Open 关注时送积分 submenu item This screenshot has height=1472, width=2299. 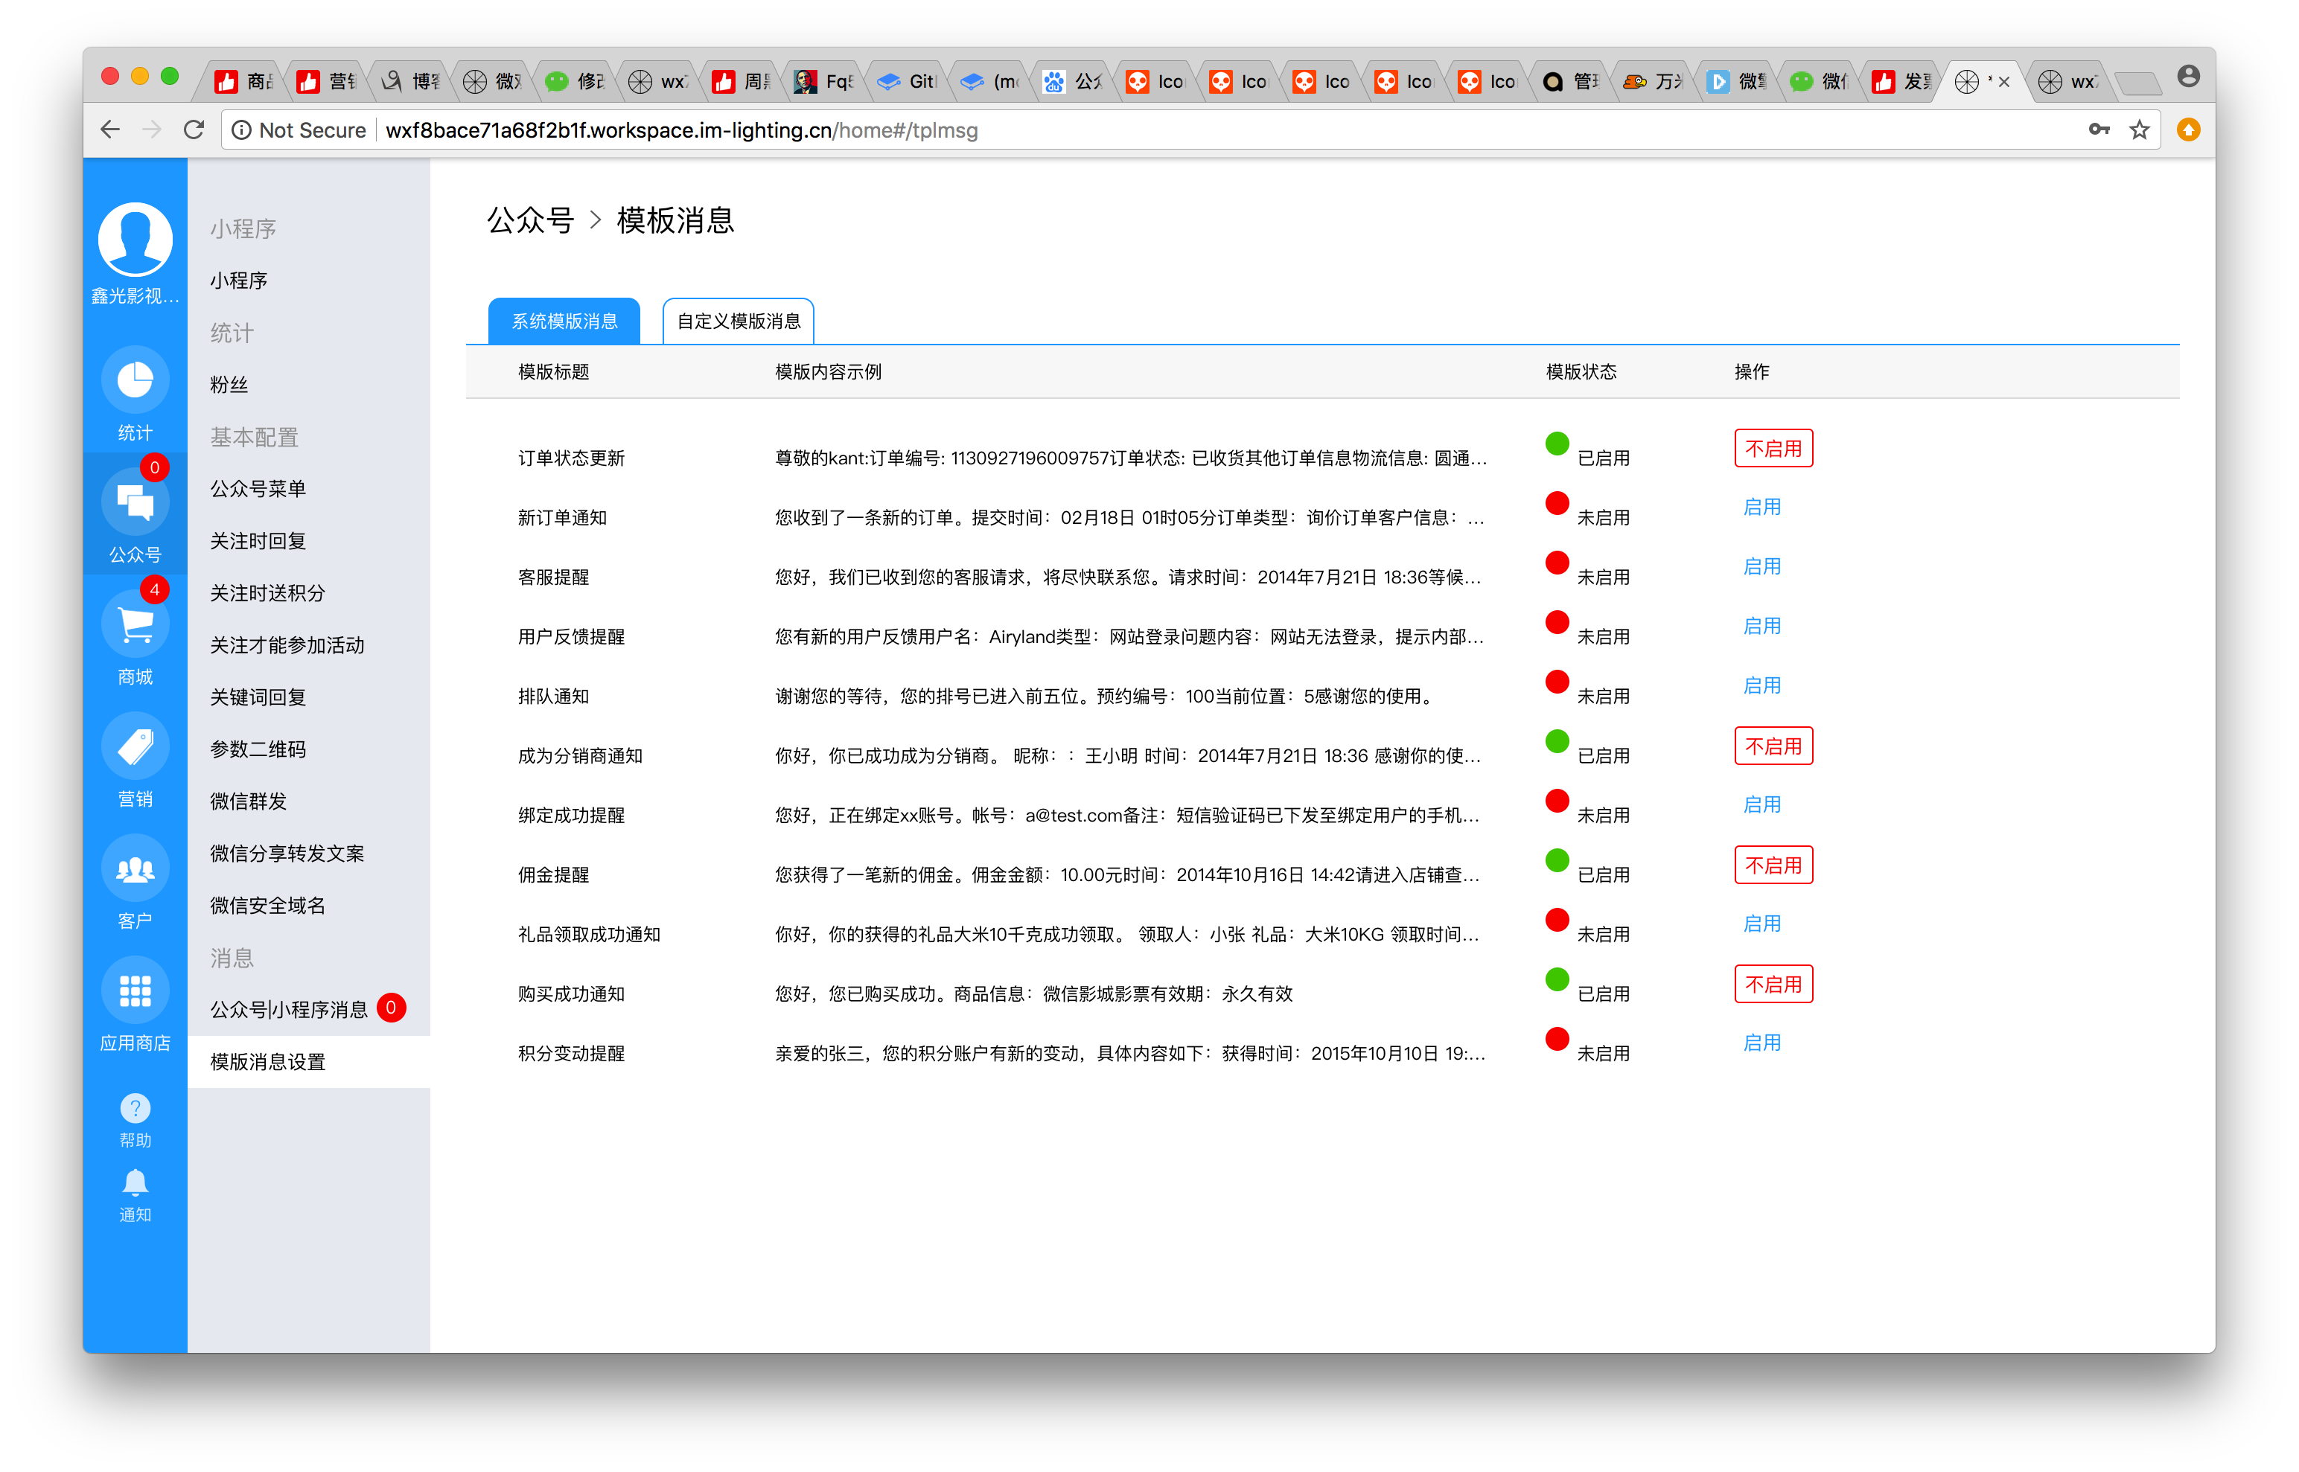pyautogui.click(x=309, y=592)
